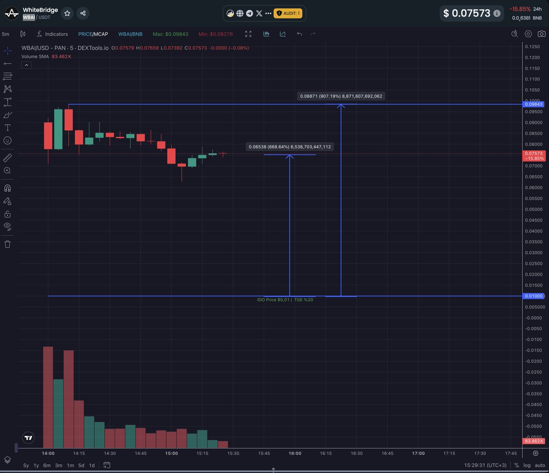The width and height of the screenshot is (549, 473).
Task: Toggle the trades marker icon on the chart
Action: (266, 34)
